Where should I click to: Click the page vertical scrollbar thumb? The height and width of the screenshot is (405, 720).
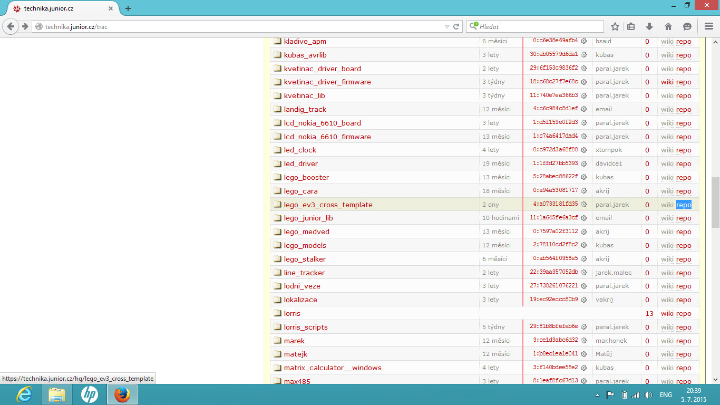tap(715, 202)
